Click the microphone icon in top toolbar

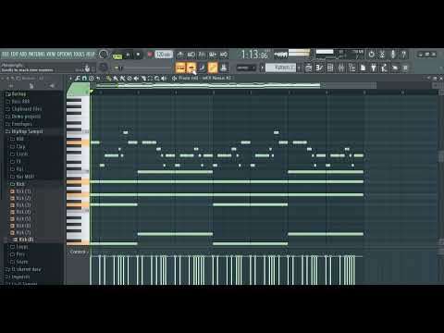coord(393,55)
